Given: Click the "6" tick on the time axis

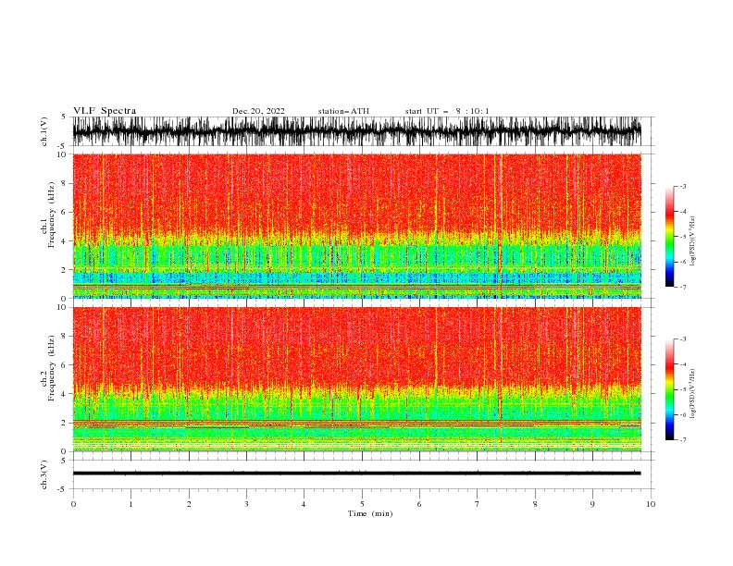Looking at the screenshot, I should coord(419,504).
